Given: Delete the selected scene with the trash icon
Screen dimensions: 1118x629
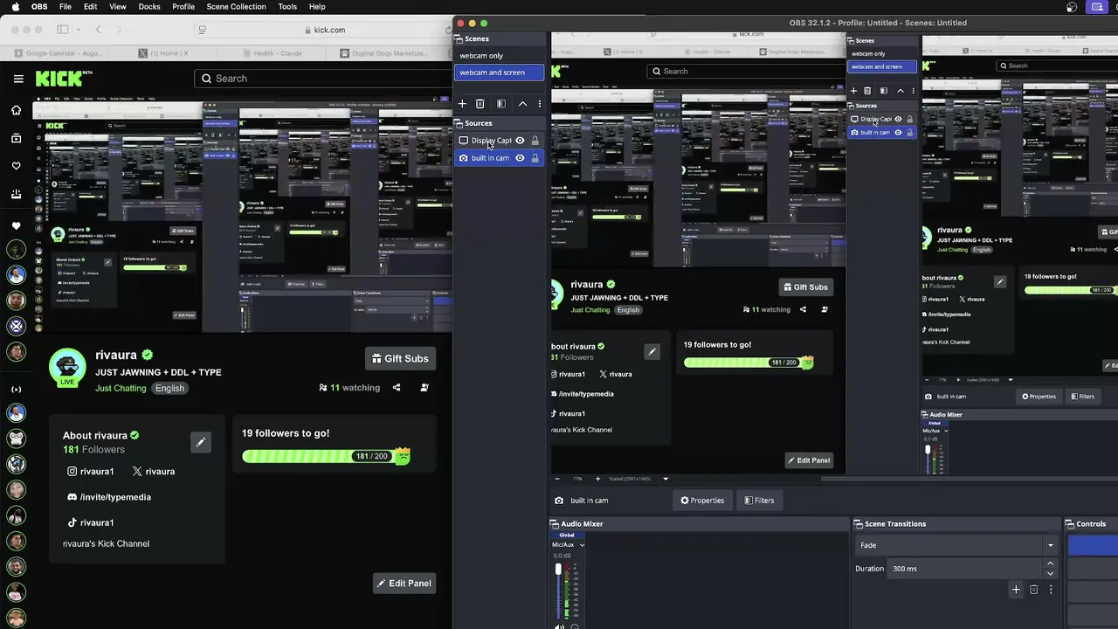Looking at the screenshot, I should click(480, 104).
